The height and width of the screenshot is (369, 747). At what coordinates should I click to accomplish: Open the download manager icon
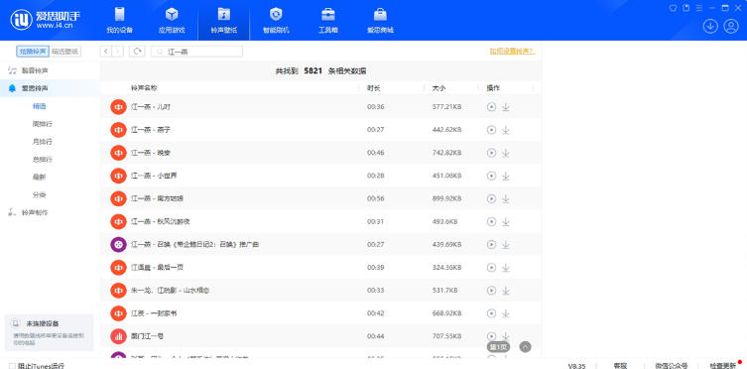[710, 26]
